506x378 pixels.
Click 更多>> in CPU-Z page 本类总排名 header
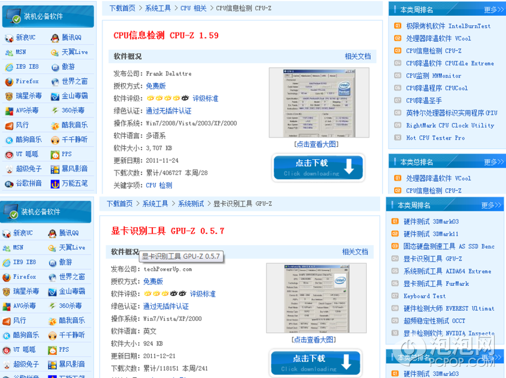coord(494,162)
